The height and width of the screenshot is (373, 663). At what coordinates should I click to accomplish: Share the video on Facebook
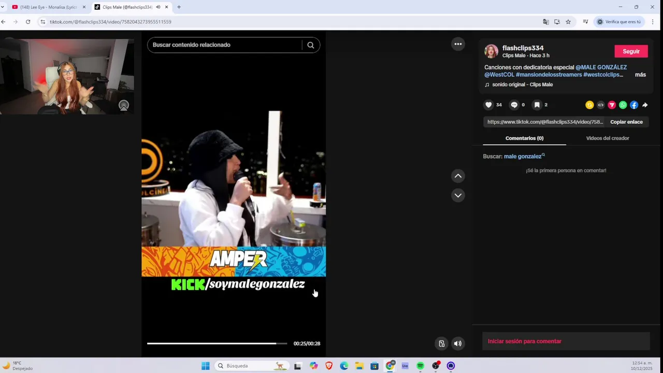tap(634, 105)
